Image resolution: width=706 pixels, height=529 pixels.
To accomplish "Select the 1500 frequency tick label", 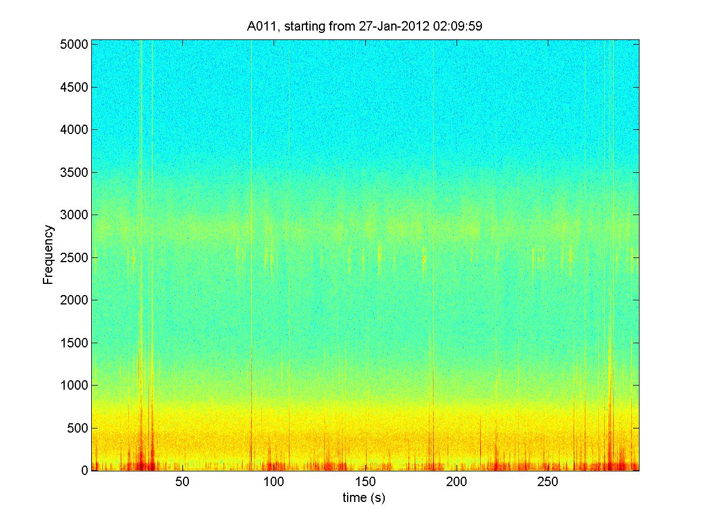I will [74, 343].
